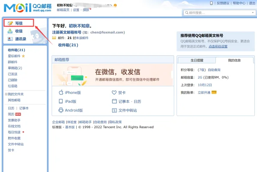This screenshot has height=172, width=257.
Task: Click the 反馈建议 link
Action: pos(223,3)
